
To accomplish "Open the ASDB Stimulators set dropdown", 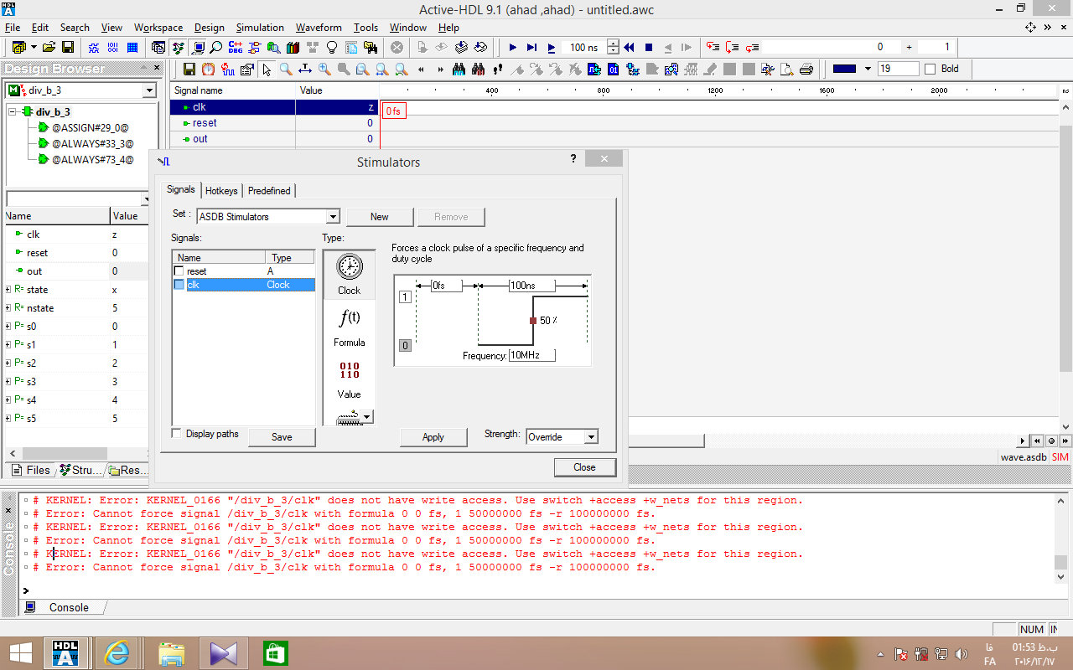I will coord(333,217).
